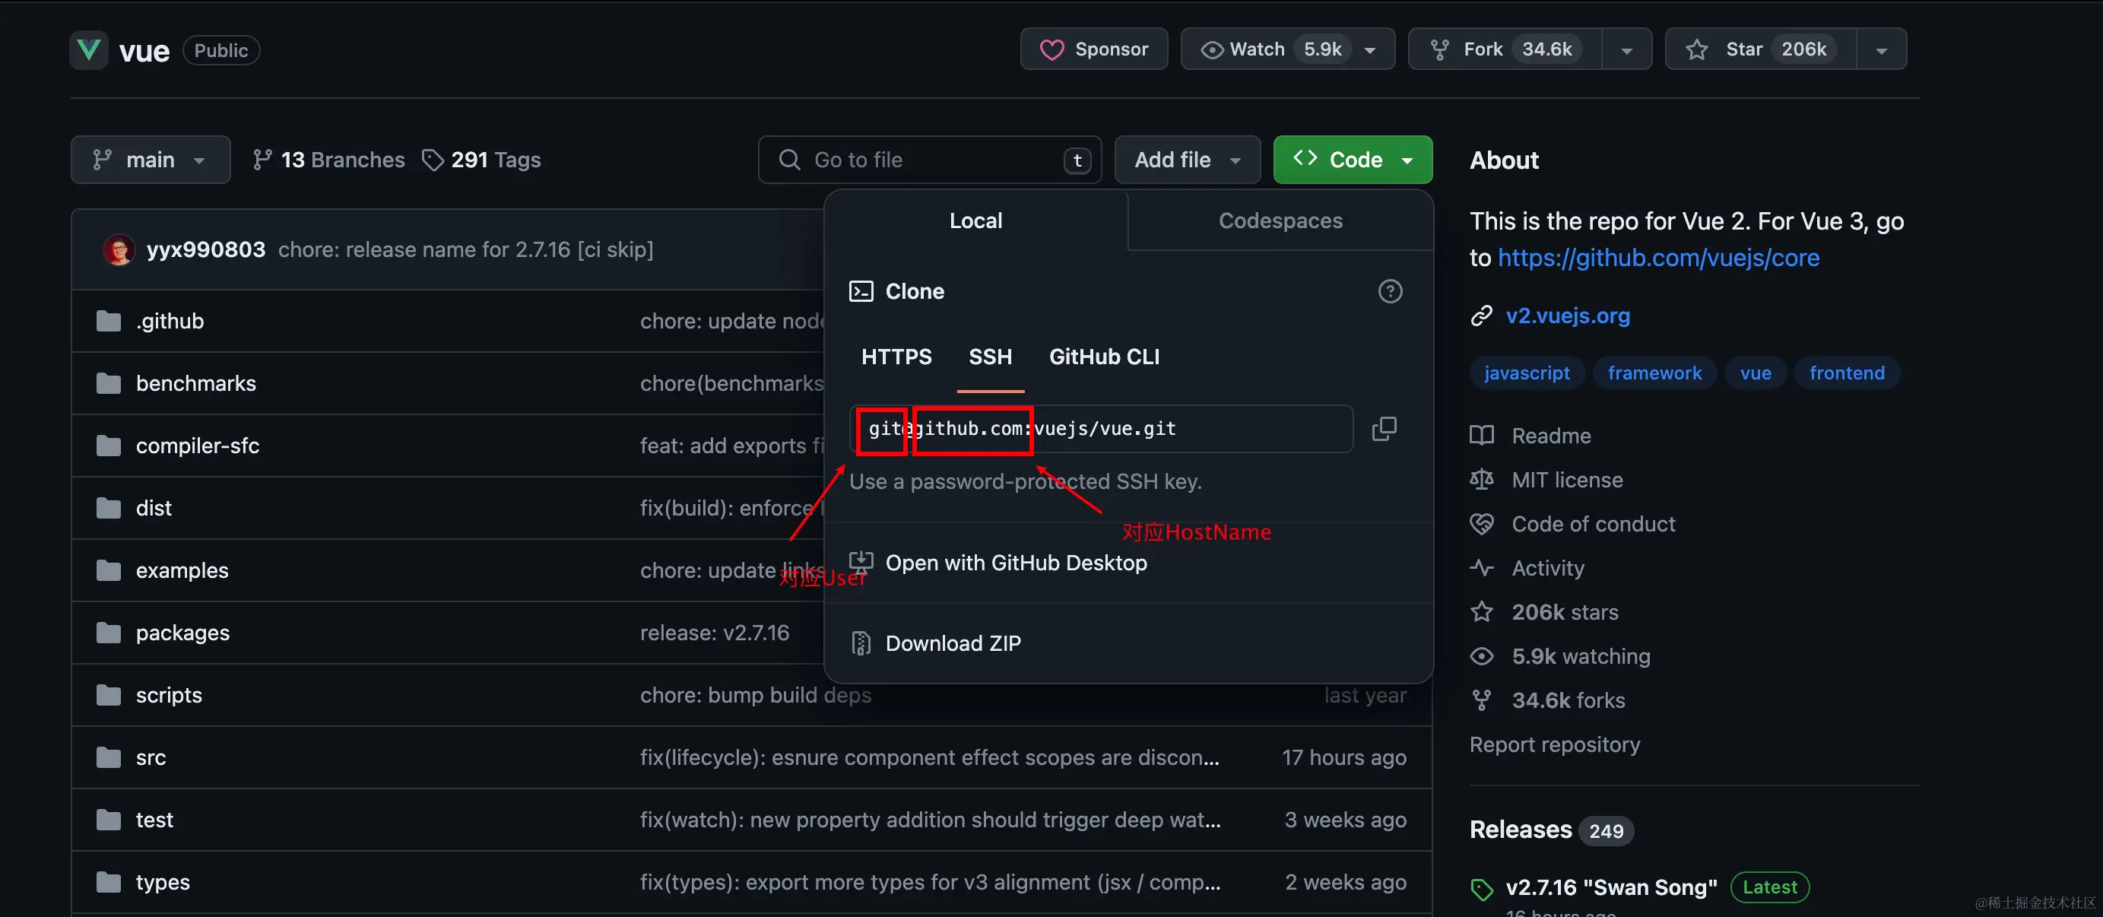Screen dimensions: 2103x917
Task: Click the Clone help question mark icon
Action: [x=1390, y=291]
